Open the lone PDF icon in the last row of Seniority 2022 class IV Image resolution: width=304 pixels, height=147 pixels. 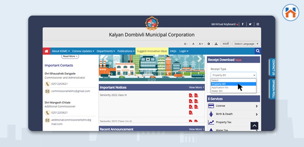pyautogui.click(x=191, y=112)
